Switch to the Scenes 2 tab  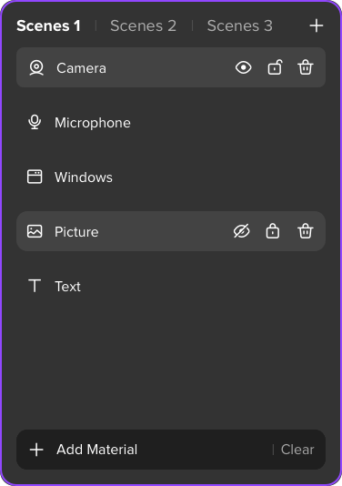coord(143,25)
